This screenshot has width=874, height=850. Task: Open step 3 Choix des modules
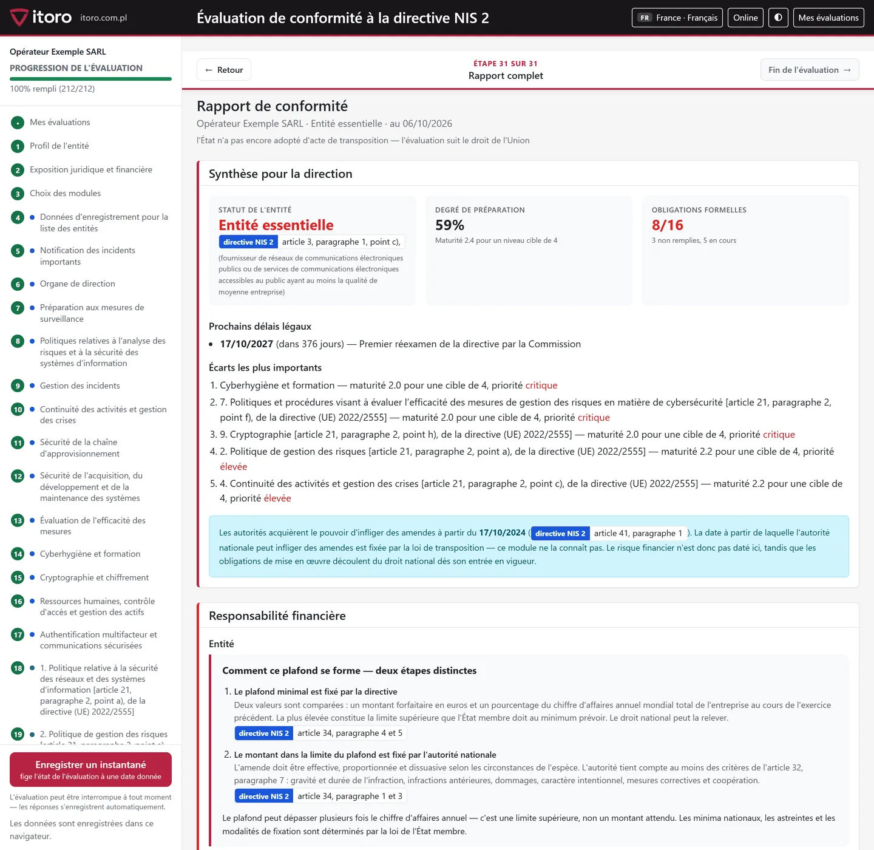(65, 193)
